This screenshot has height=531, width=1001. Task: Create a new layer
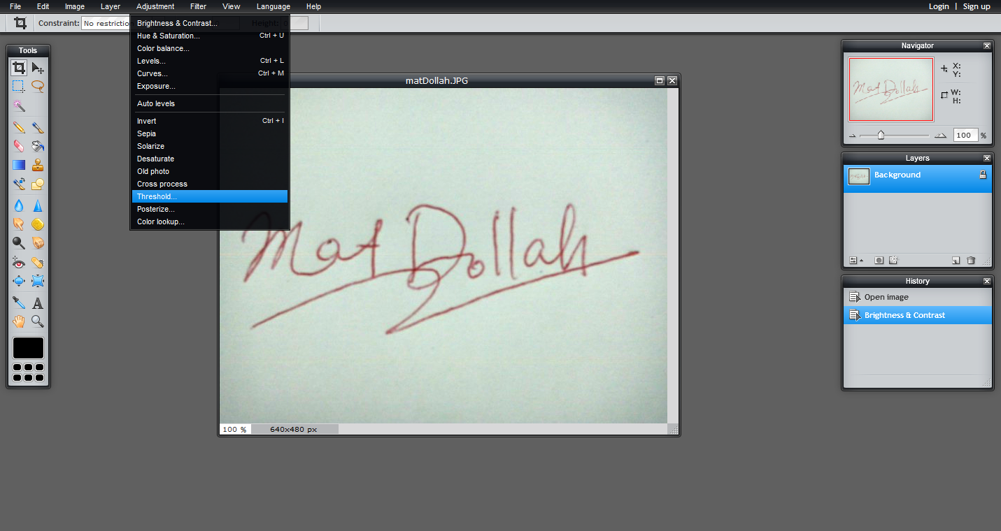tap(956, 261)
